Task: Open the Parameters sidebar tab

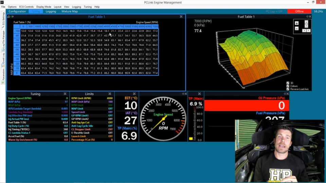Action: pos(3,76)
